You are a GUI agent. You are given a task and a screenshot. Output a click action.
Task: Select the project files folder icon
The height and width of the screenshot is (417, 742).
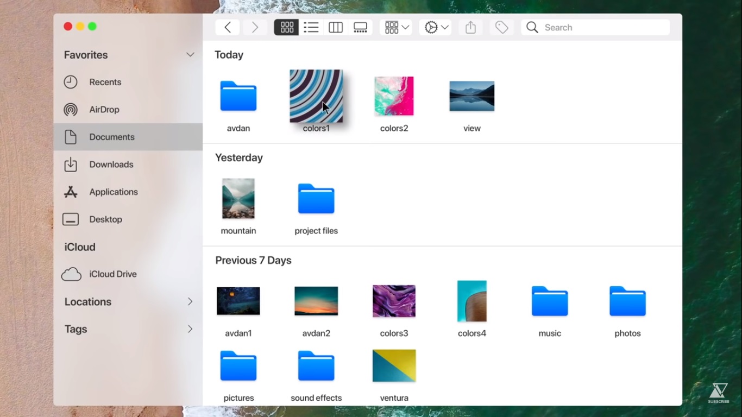316,199
